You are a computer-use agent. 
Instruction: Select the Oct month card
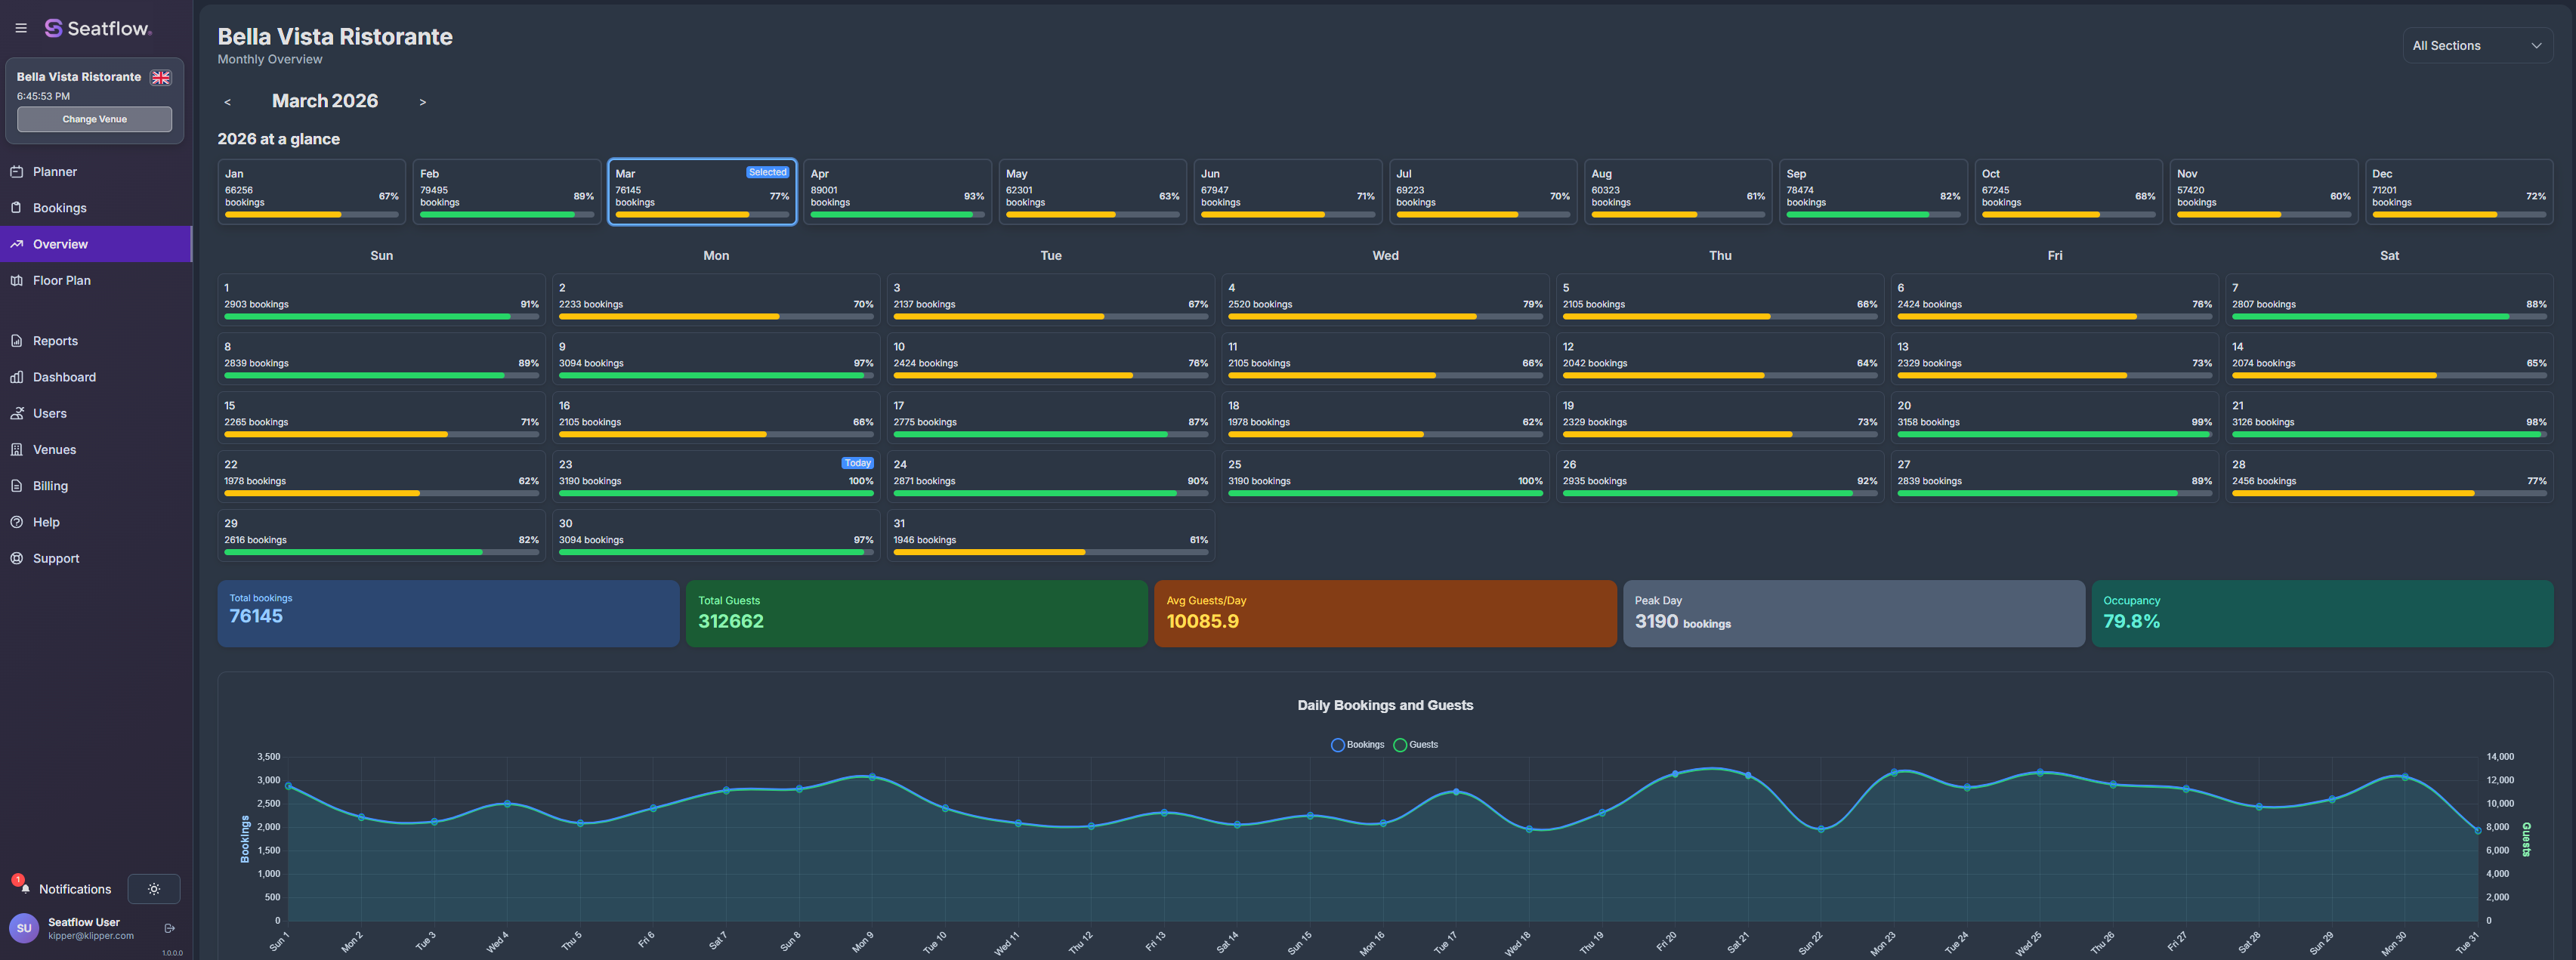[x=2068, y=192]
